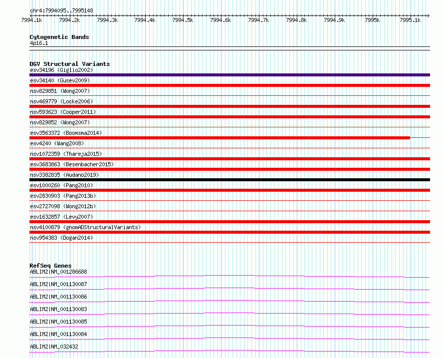444x358 pixels.
Task: Open variant esv34140 (Gusev2009) label
Action: click(x=60, y=80)
